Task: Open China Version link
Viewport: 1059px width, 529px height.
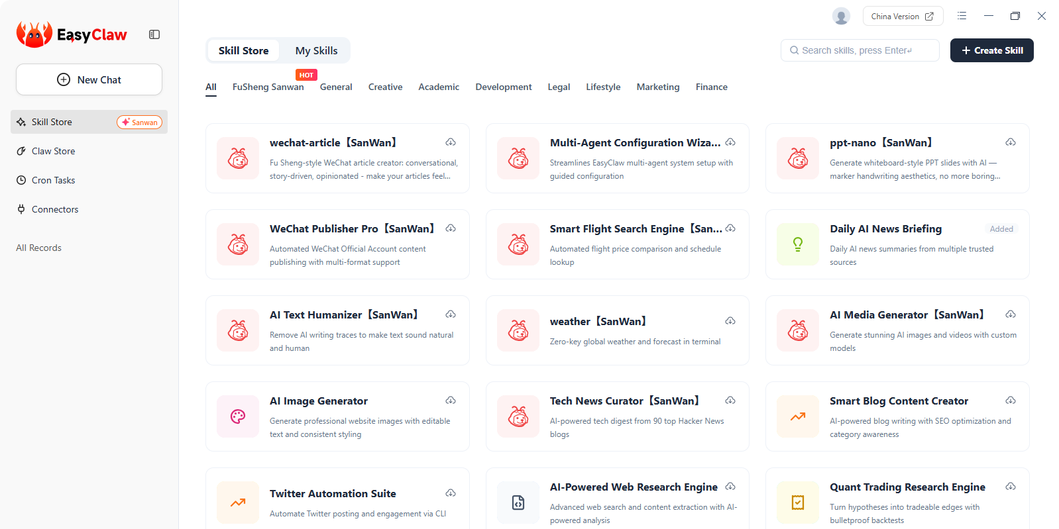Action: coord(902,17)
